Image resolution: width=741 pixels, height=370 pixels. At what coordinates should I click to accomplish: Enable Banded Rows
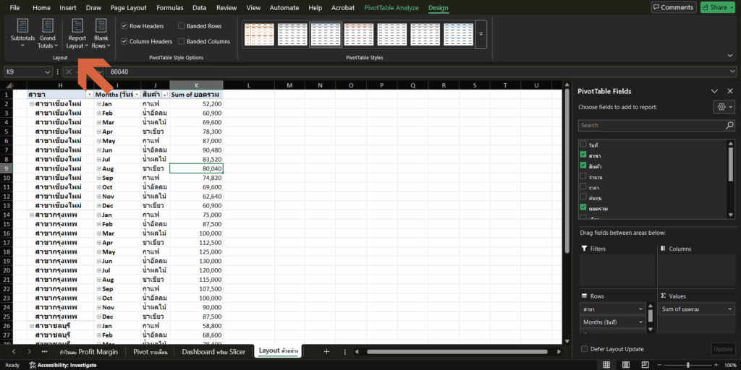(182, 27)
